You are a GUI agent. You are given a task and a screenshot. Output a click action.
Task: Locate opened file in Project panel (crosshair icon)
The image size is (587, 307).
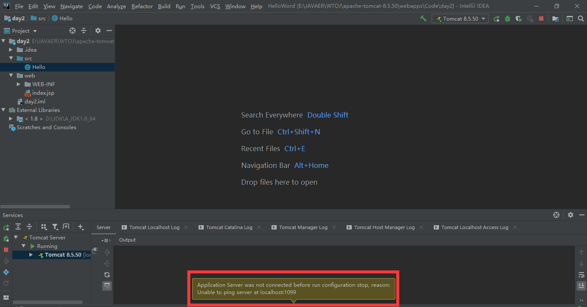[73, 31]
